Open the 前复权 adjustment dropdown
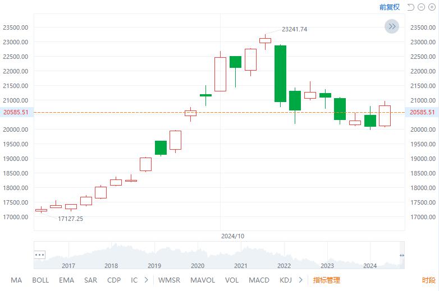This screenshot has width=439, height=291. tap(390, 7)
